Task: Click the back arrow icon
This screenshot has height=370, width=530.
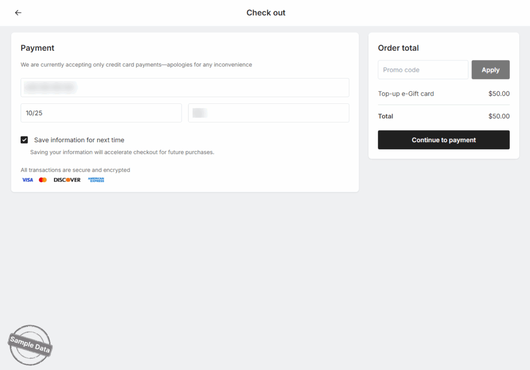Action: pyautogui.click(x=18, y=13)
